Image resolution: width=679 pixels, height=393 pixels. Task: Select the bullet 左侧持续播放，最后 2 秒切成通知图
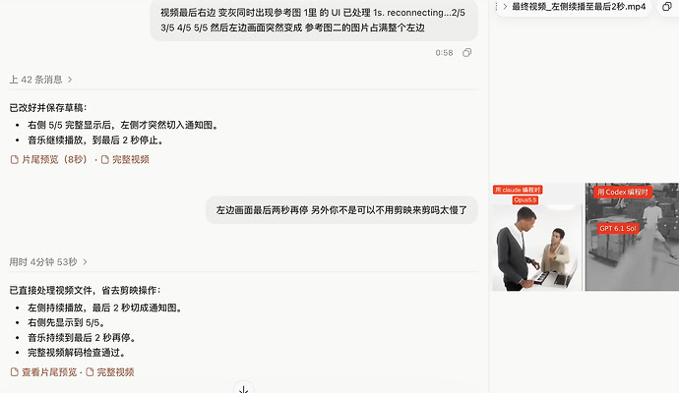coord(105,308)
